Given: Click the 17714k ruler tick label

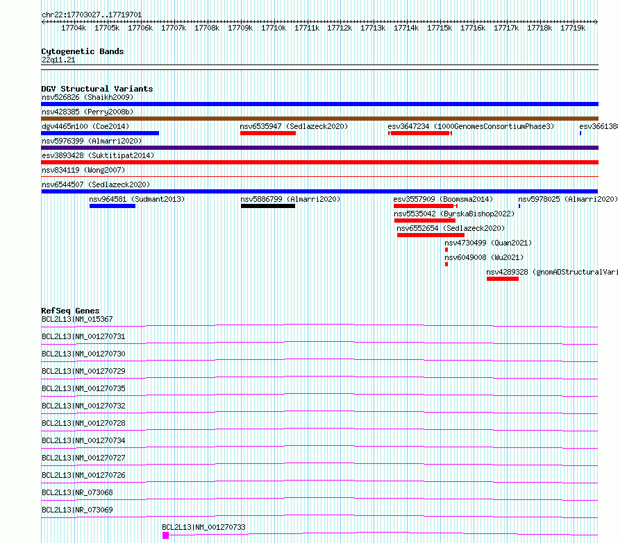Looking at the screenshot, I should click(x=406, y=28).
